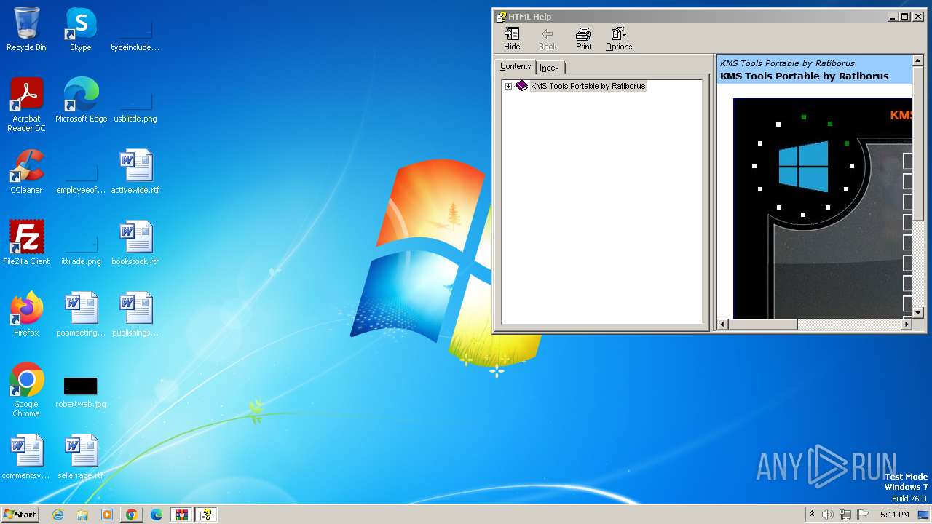
Task: Select the activewide.rtf document icon
Action: click(x=135, y=172)
